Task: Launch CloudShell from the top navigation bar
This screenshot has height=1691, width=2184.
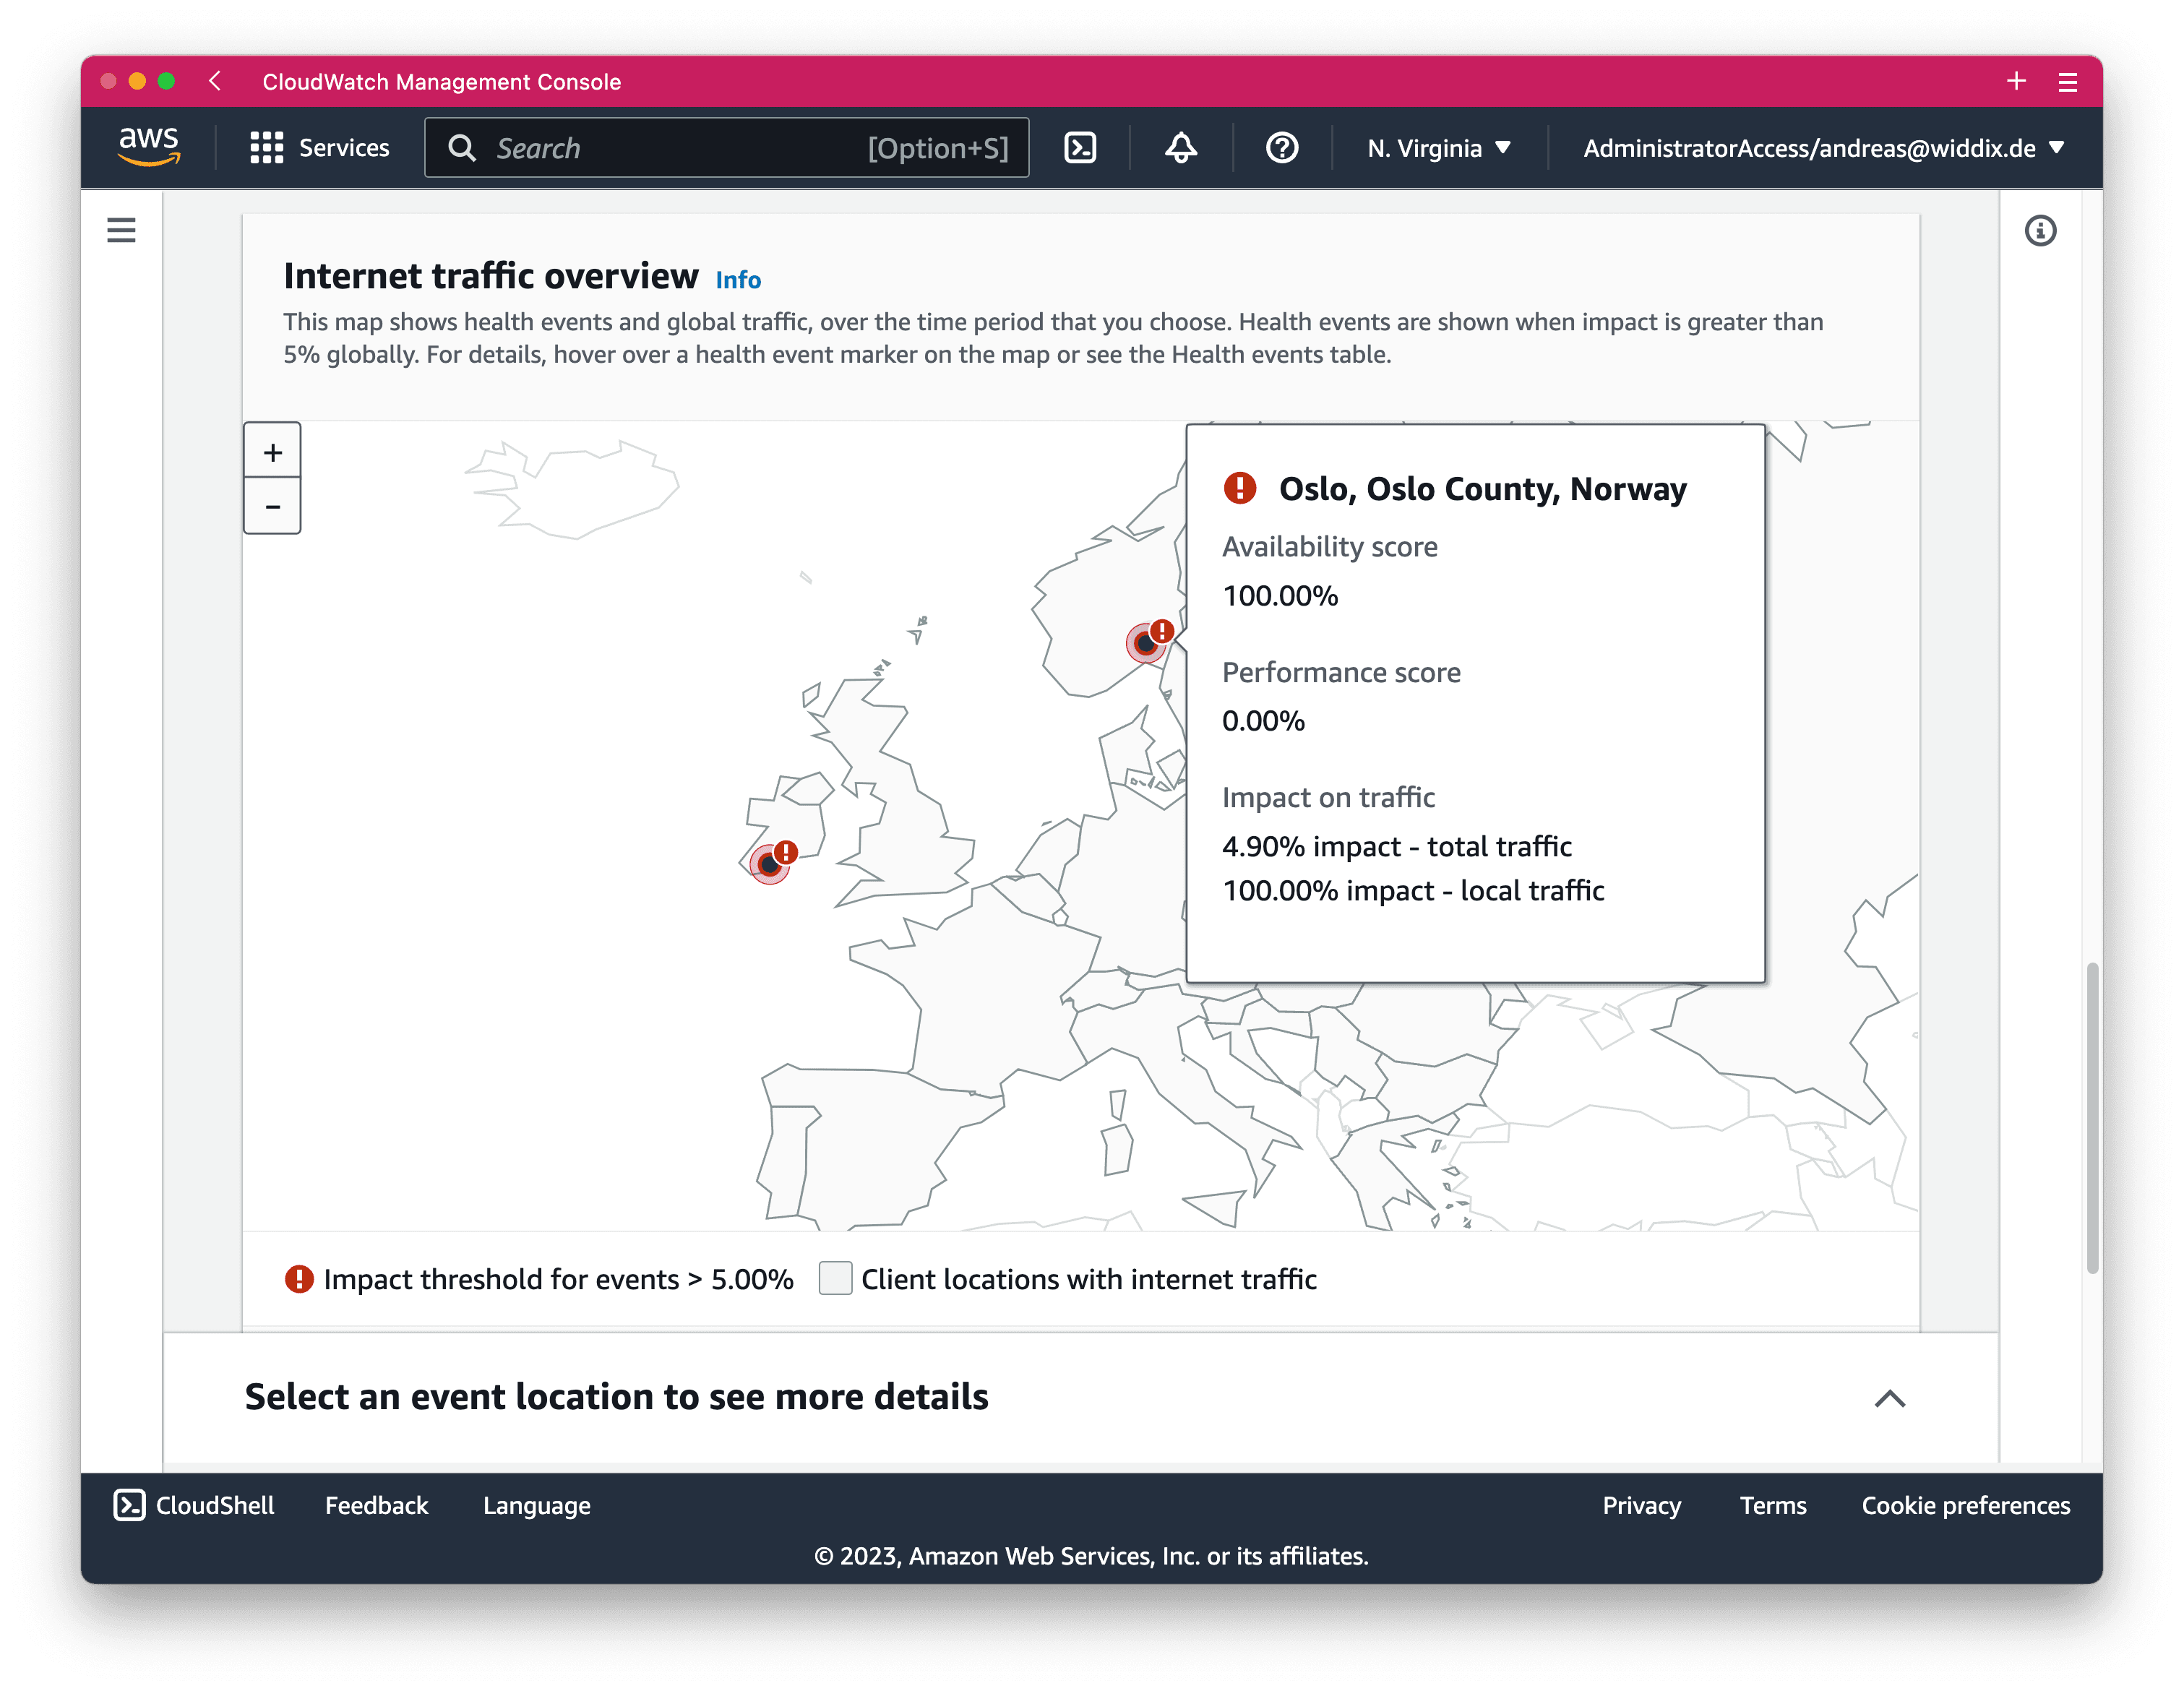Action: 1080,148
